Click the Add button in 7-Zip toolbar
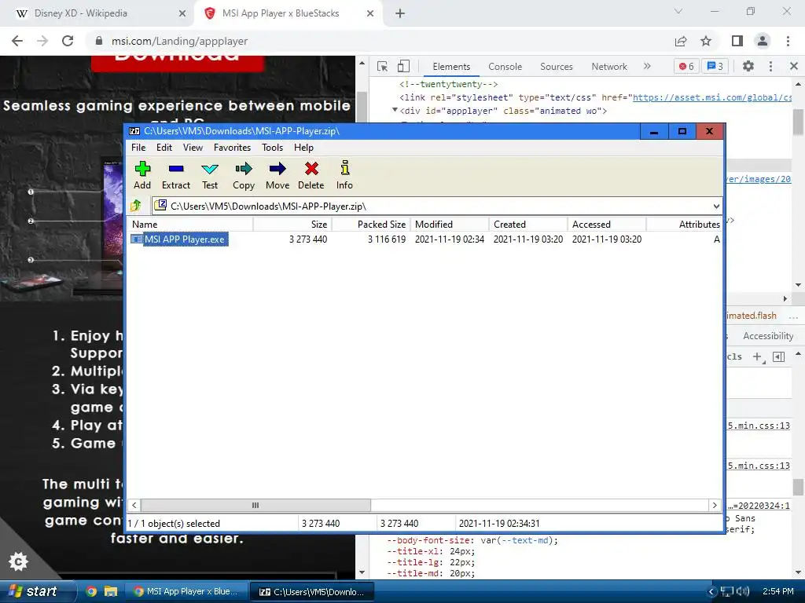Viewport: 805px width, 603px height. point(142,175)
